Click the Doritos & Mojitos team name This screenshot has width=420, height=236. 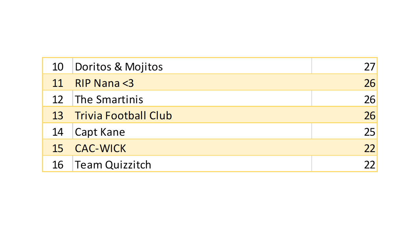click(119, 67)
